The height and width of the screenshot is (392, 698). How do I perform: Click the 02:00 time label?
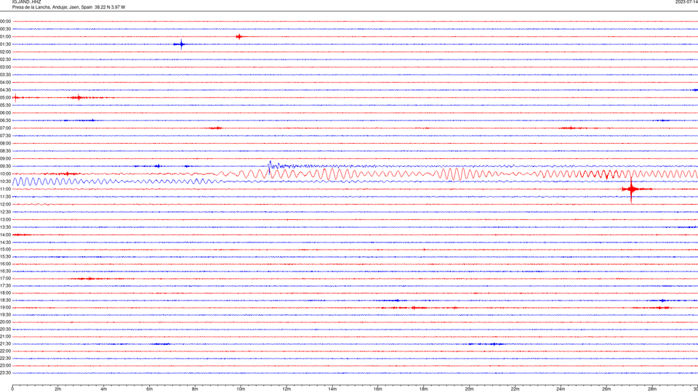pyautogui.click(x=5, y=52)
